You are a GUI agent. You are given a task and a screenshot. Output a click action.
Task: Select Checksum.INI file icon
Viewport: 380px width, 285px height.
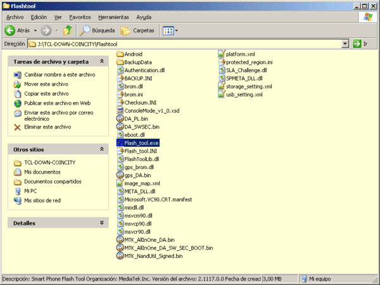[120, 103]
